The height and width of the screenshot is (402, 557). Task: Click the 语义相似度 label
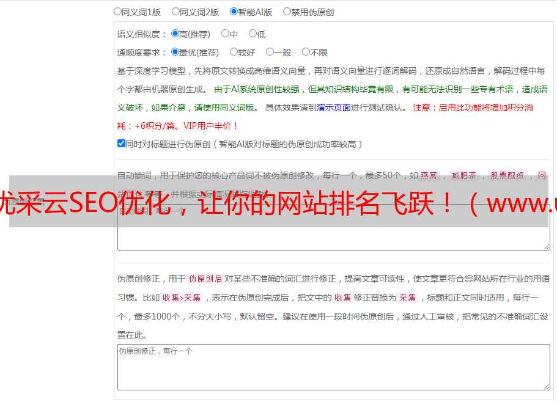point(142,34)
